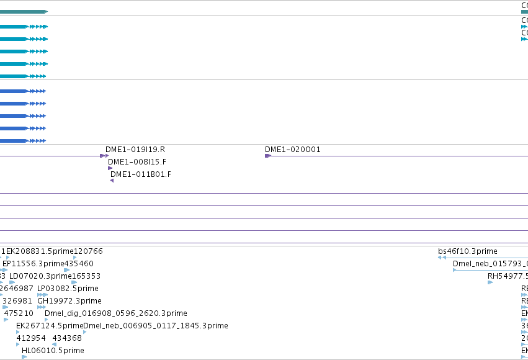
Task: Click the arrow glyph under LD07020.3prime
Action: coord(12,282)
